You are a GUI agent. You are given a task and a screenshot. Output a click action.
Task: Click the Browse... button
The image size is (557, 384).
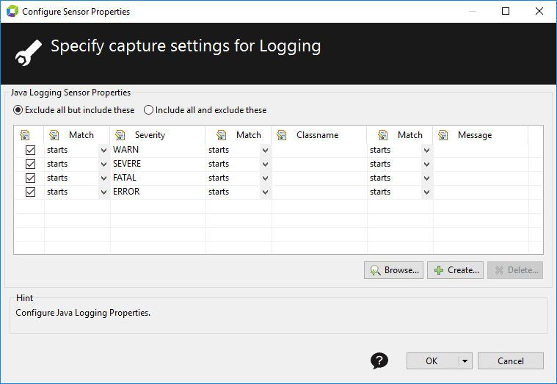pyautogui.click(x=393, y=270)
